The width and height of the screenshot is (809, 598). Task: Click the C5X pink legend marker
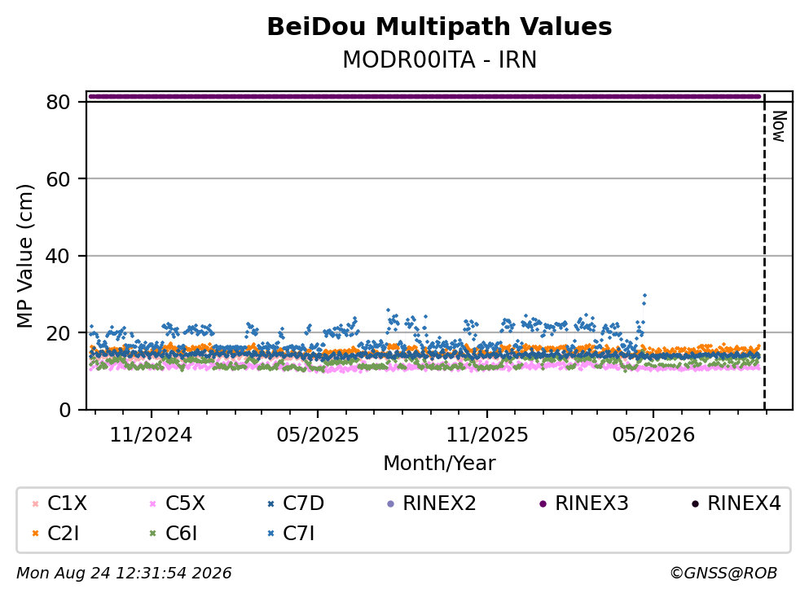click(152, 503)
